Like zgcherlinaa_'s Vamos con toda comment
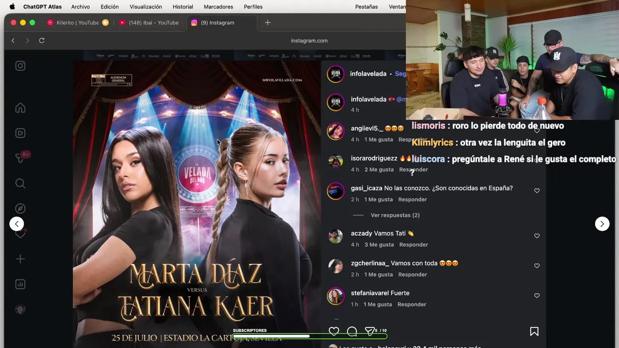 [537, 266]
